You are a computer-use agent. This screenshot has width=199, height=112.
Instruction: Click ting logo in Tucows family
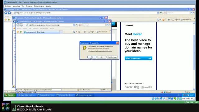(137, 87)
